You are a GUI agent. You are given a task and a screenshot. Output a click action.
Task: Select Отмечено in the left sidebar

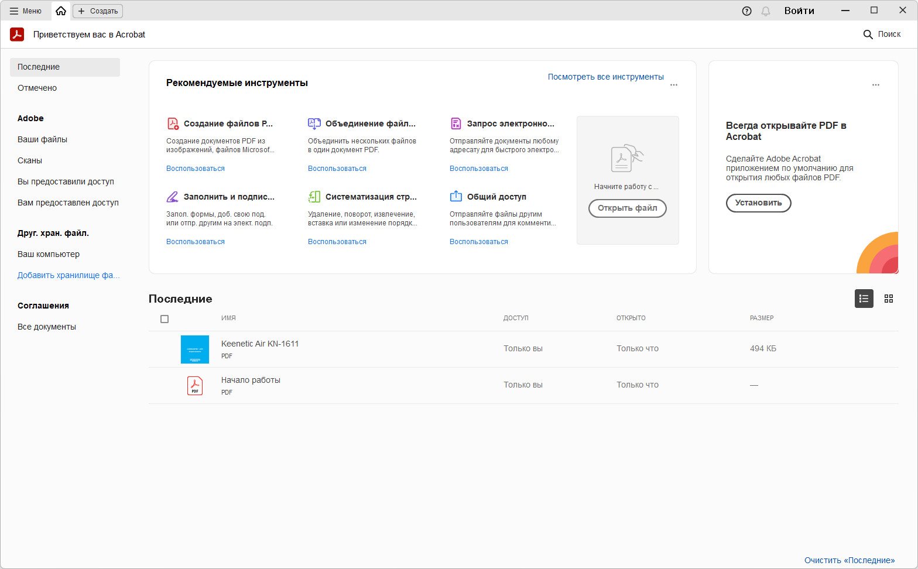point(37,88)
